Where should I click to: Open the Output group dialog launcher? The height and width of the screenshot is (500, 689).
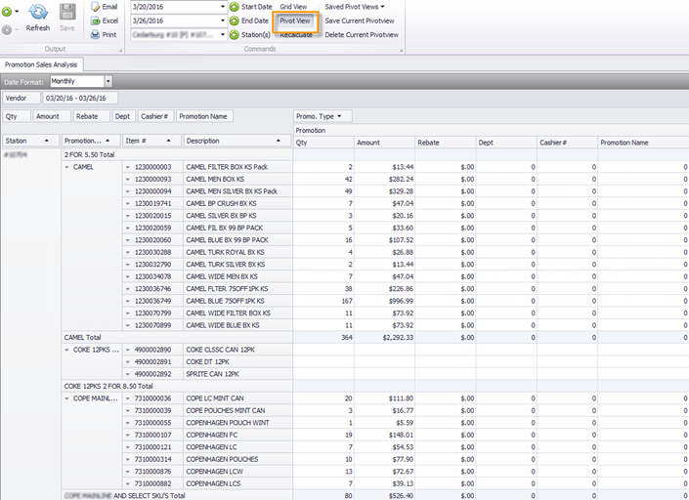pos(120,51)
